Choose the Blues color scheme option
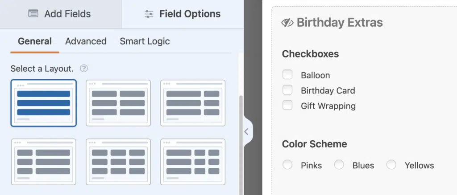The width and height of the screenshot is (457, 195). tap(339, 165)
